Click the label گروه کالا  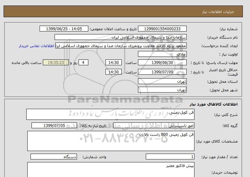pos(230,126)
